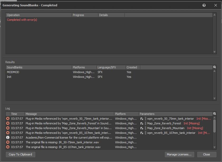Sort Log by Parameters column
The image size is (222, 162).
tap(176, 114)
